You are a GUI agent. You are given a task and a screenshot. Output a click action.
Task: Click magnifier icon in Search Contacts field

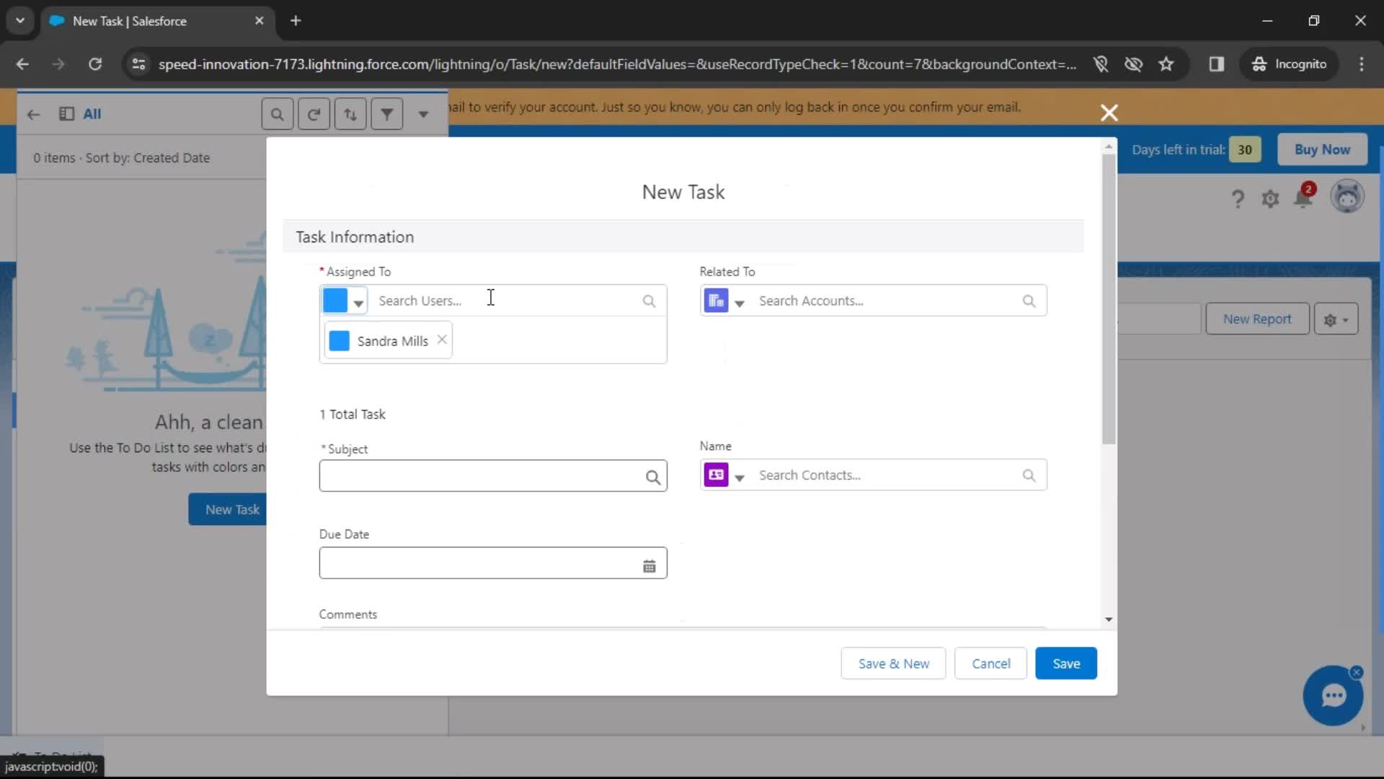1029,475
